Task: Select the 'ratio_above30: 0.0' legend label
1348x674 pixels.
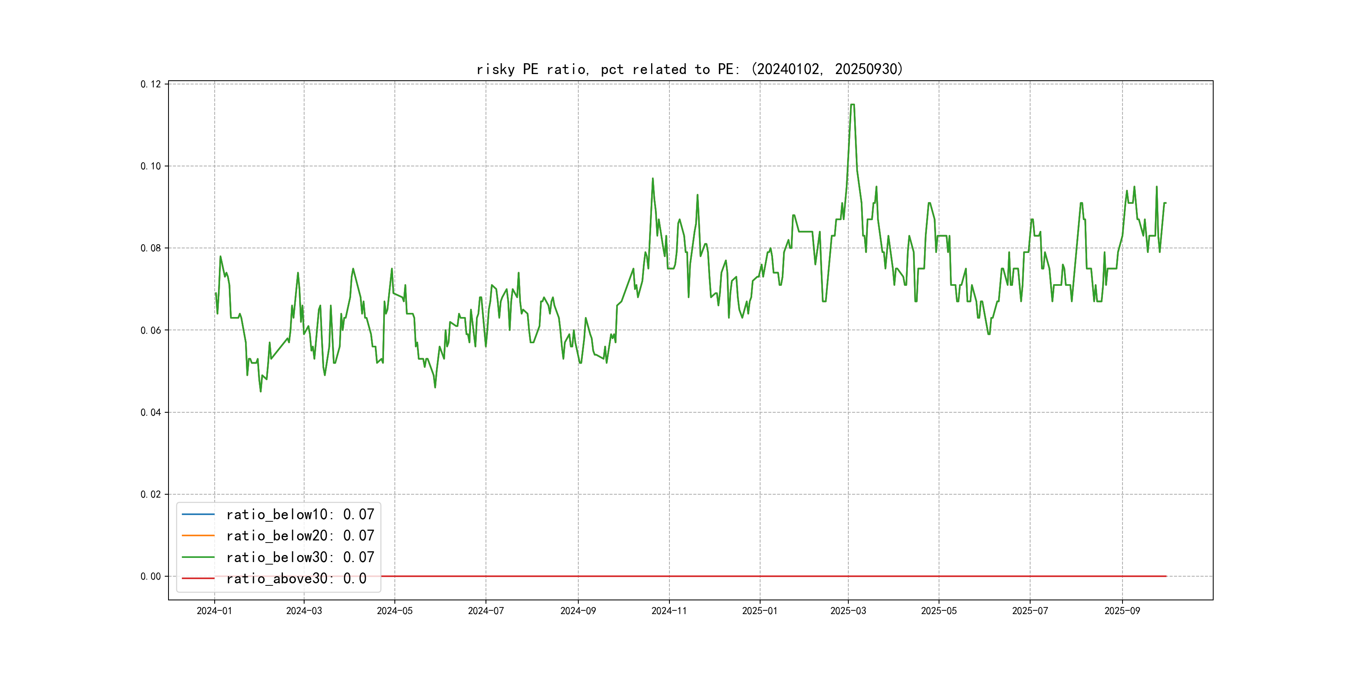Action: tap(296, 578)
